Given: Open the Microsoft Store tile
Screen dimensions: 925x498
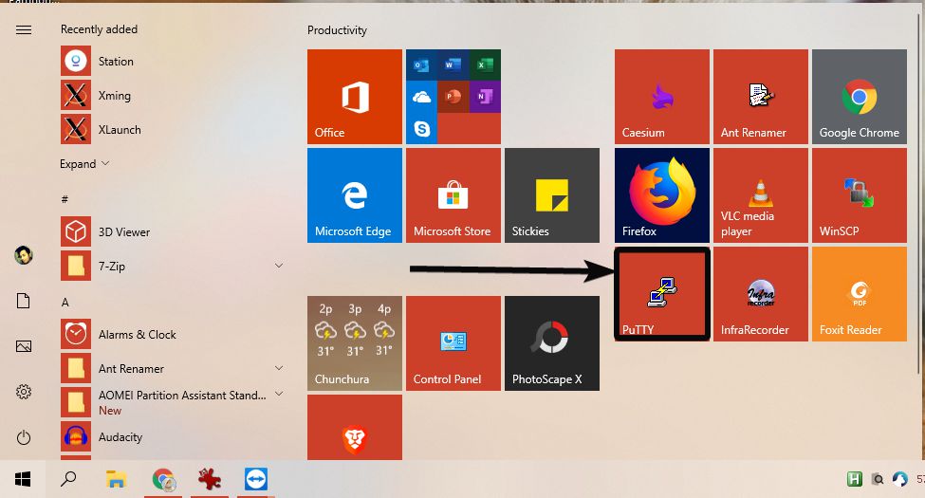Looking at the screenshot, I should [453, 195].
